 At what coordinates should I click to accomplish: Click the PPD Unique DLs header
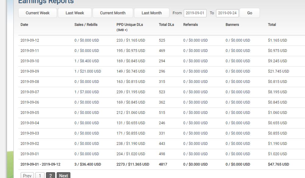(x=130, y=25)
